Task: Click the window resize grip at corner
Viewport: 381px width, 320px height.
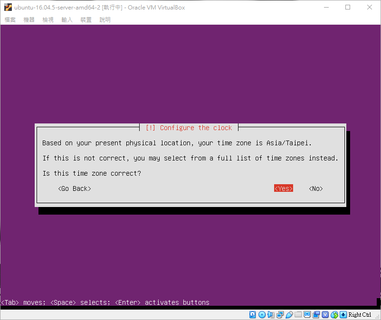Action: pos(377,316)
